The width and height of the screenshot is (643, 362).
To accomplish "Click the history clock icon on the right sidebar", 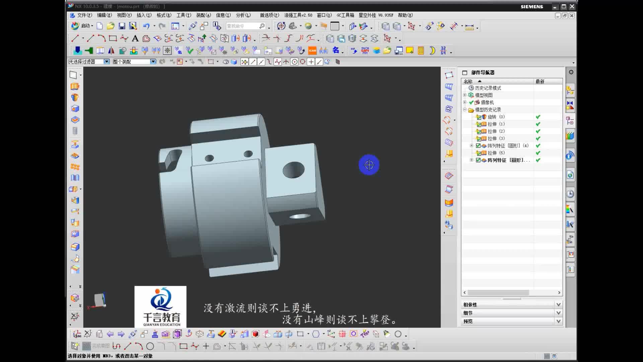I will [x=570, y=194].
